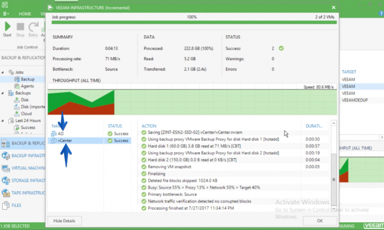Open Files view icon

click(6, 205)
